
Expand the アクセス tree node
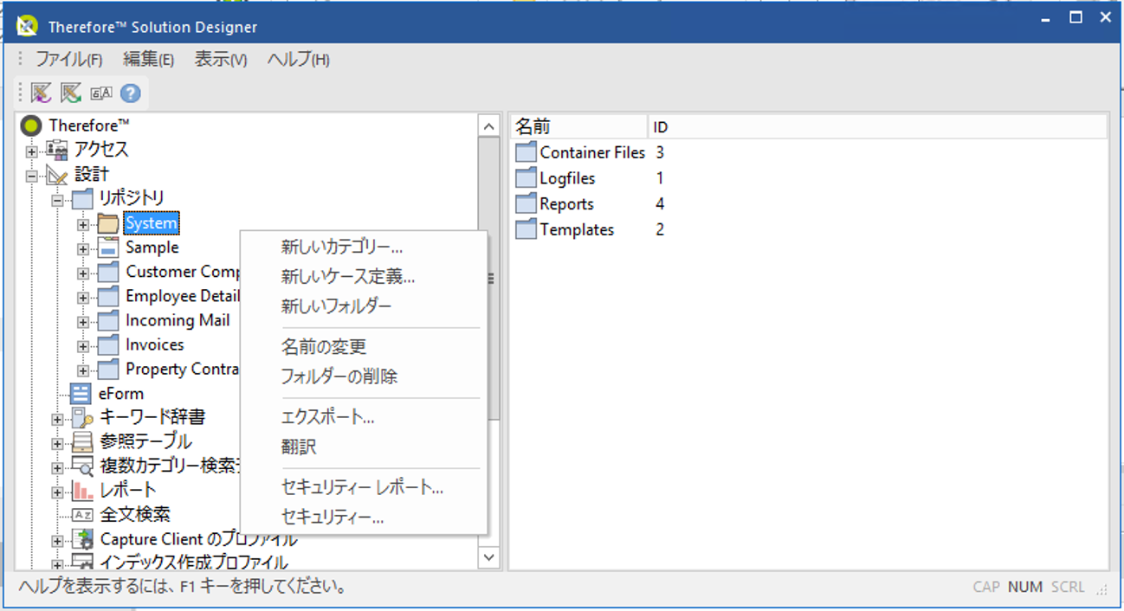click(31, 151)
